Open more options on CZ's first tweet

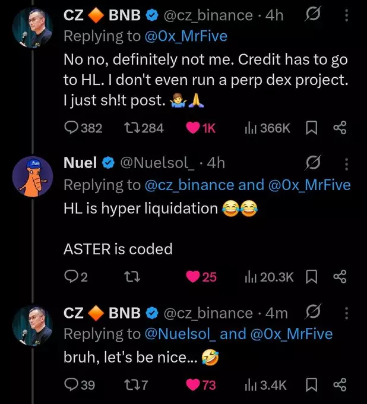coord(347,15)
